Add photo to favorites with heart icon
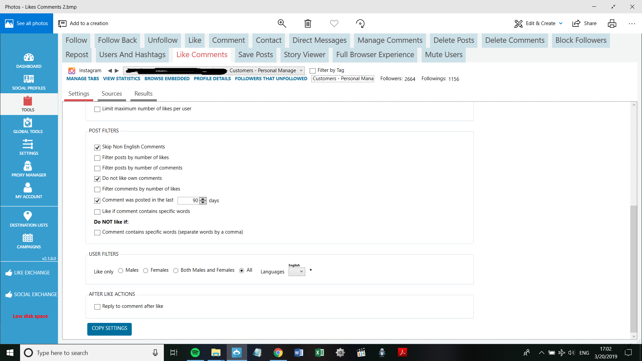This screenshot has height=361, width=642. click(x=334, y=23)
